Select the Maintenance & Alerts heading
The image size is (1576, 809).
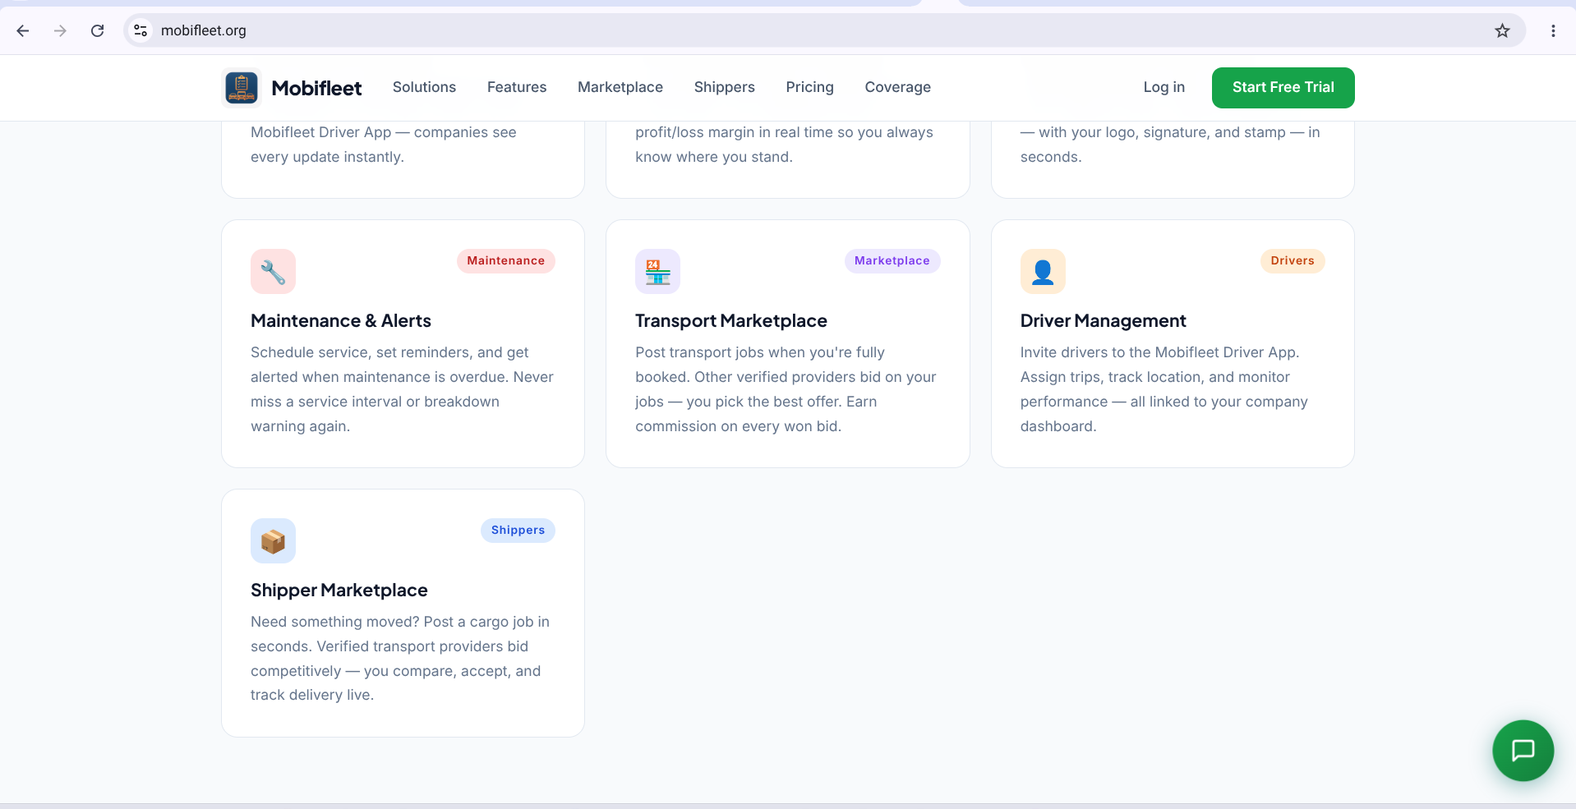coord(341,321)
